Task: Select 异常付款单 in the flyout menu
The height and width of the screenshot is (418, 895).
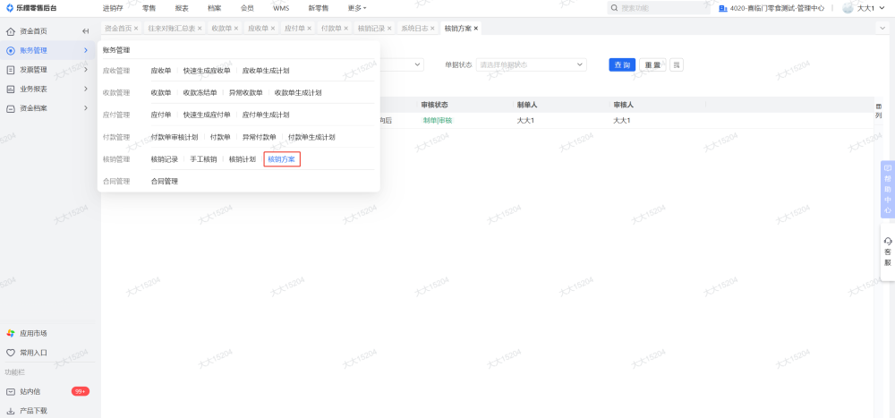Action: coord(260,137)
